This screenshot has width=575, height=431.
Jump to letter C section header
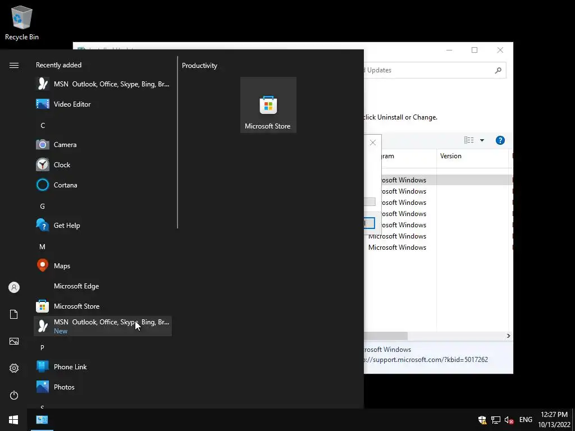[43, 125]
